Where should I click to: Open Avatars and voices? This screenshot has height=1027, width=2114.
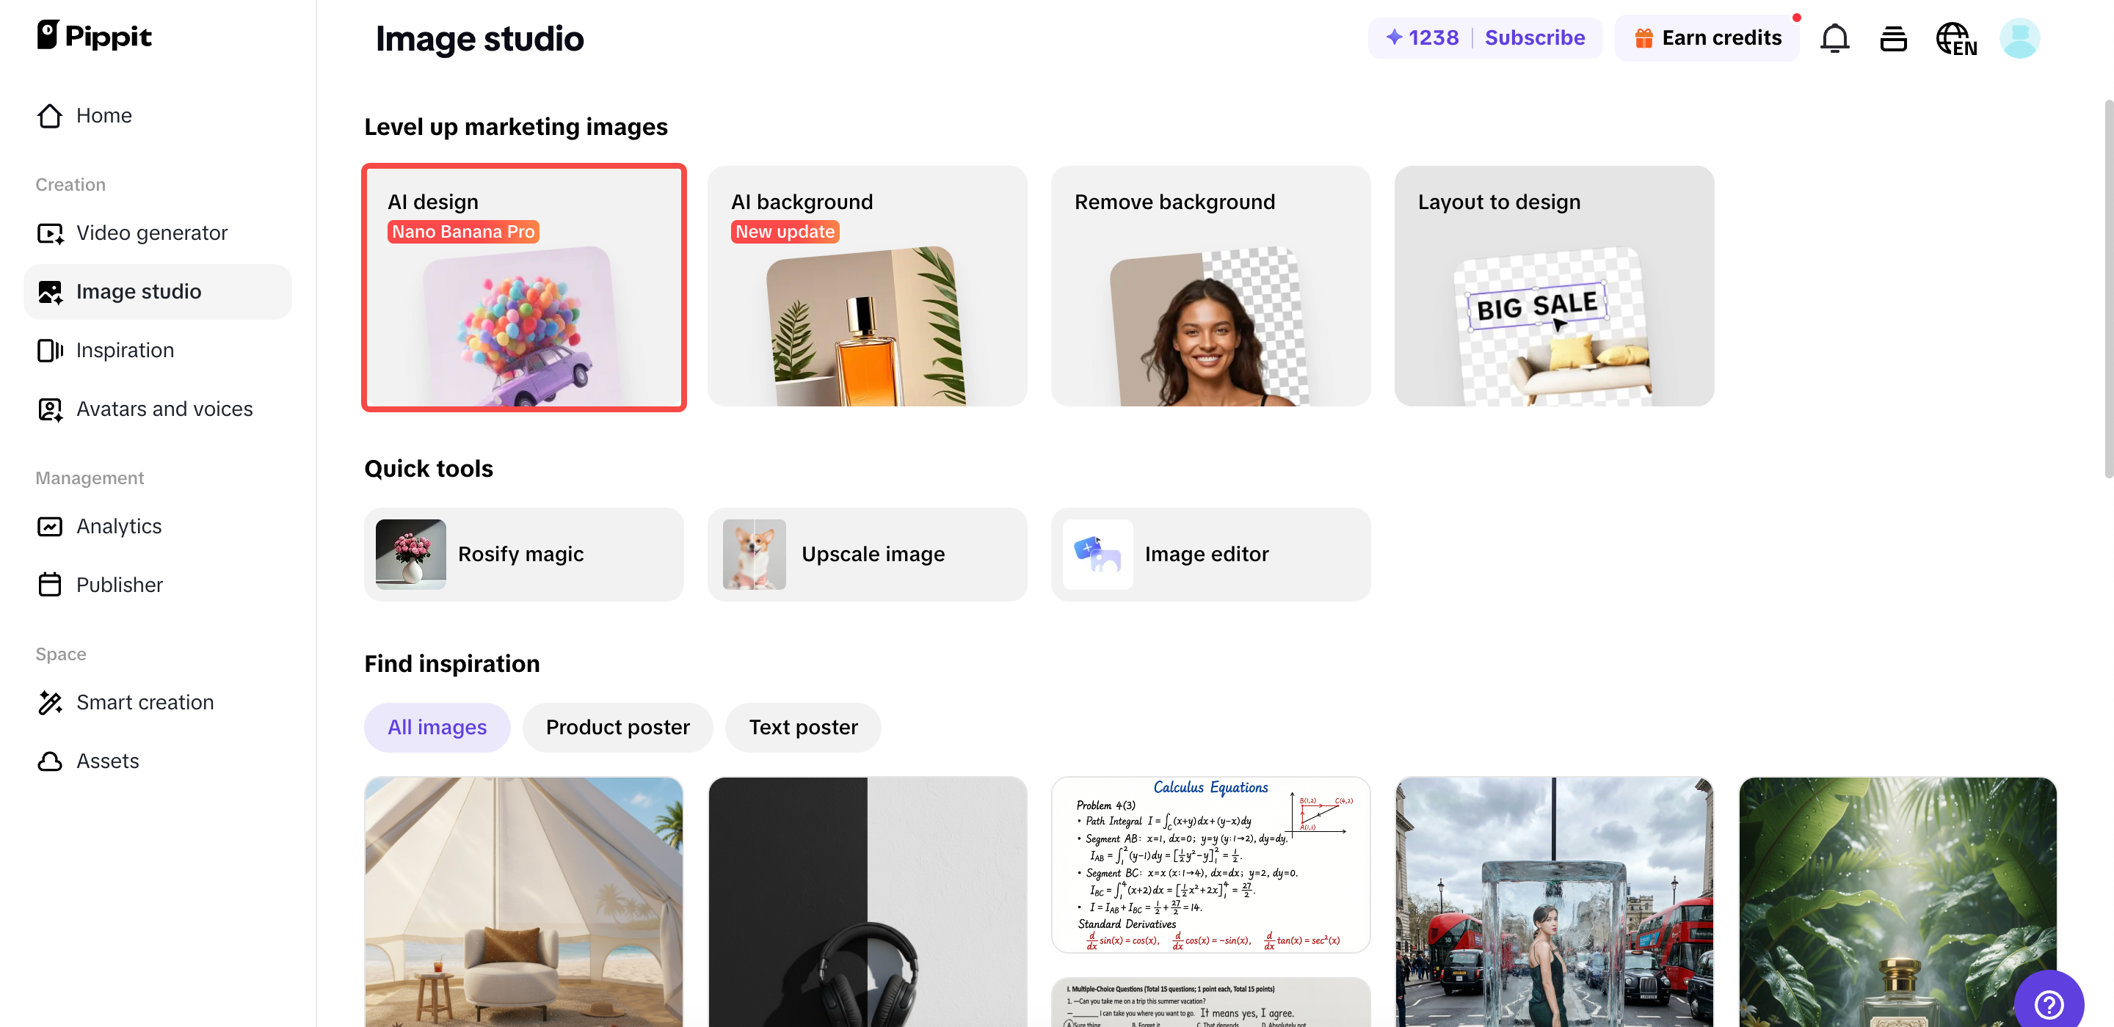[164, 409]
